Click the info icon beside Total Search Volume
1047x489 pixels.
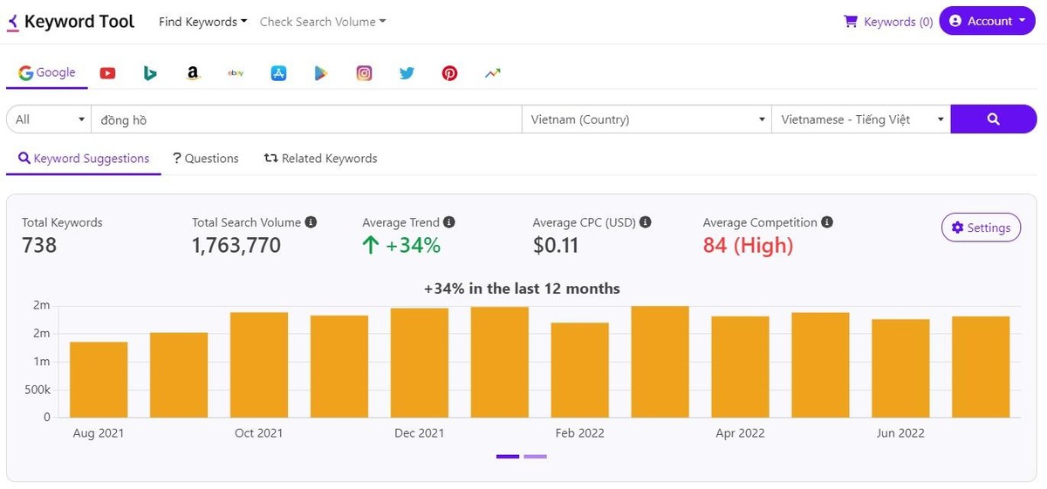tap(311, 222)
